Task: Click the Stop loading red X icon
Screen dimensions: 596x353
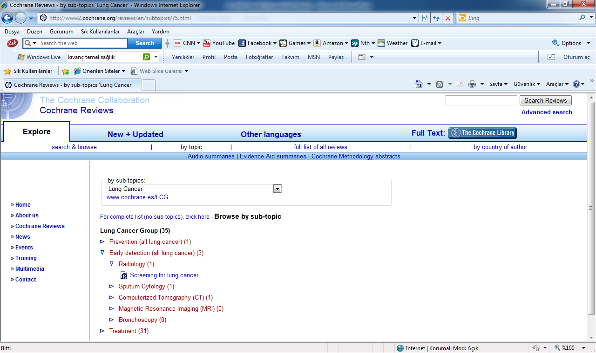Action: [448, 18]
